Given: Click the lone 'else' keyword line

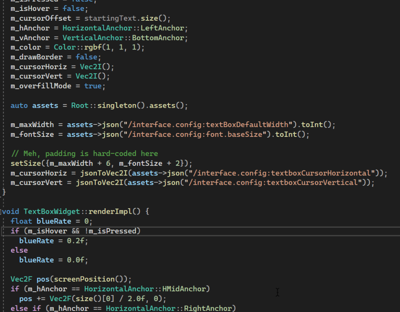Looking at the screenshot, I should [19, 250].
